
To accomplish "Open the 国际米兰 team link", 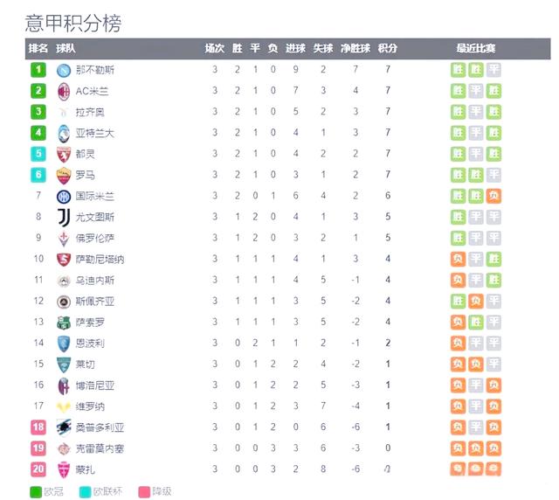I will pyautogui.click(x=95, y=196).
